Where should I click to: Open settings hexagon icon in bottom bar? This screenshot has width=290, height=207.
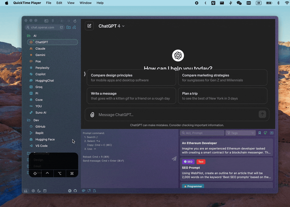33,191
